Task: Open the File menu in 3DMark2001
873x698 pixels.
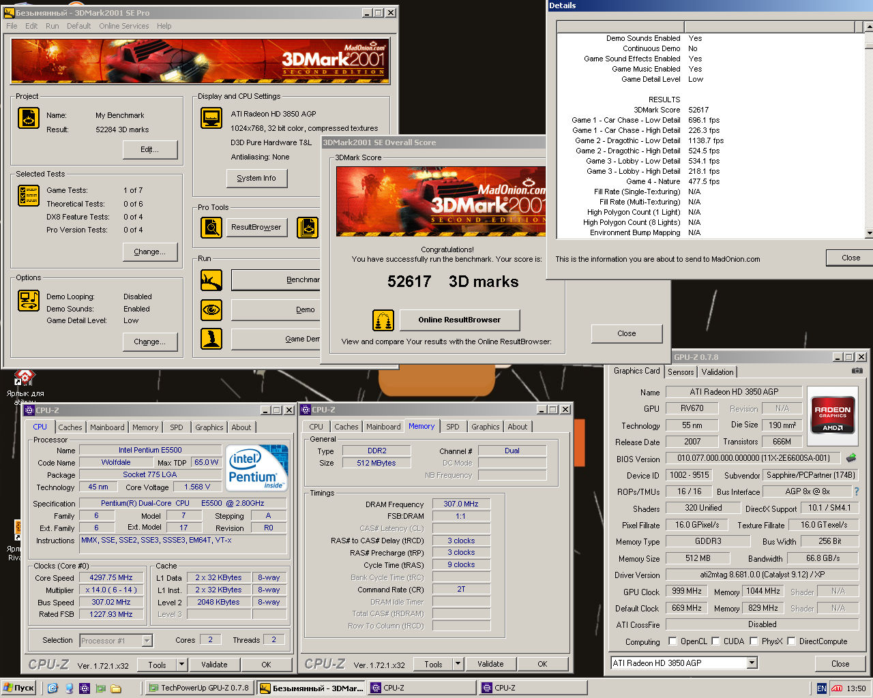Action: tap(12, 26)
